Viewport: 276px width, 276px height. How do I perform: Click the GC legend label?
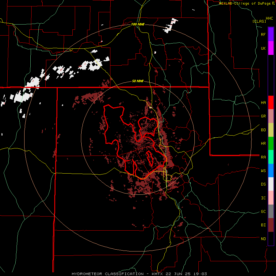click(x=263, y=212)
